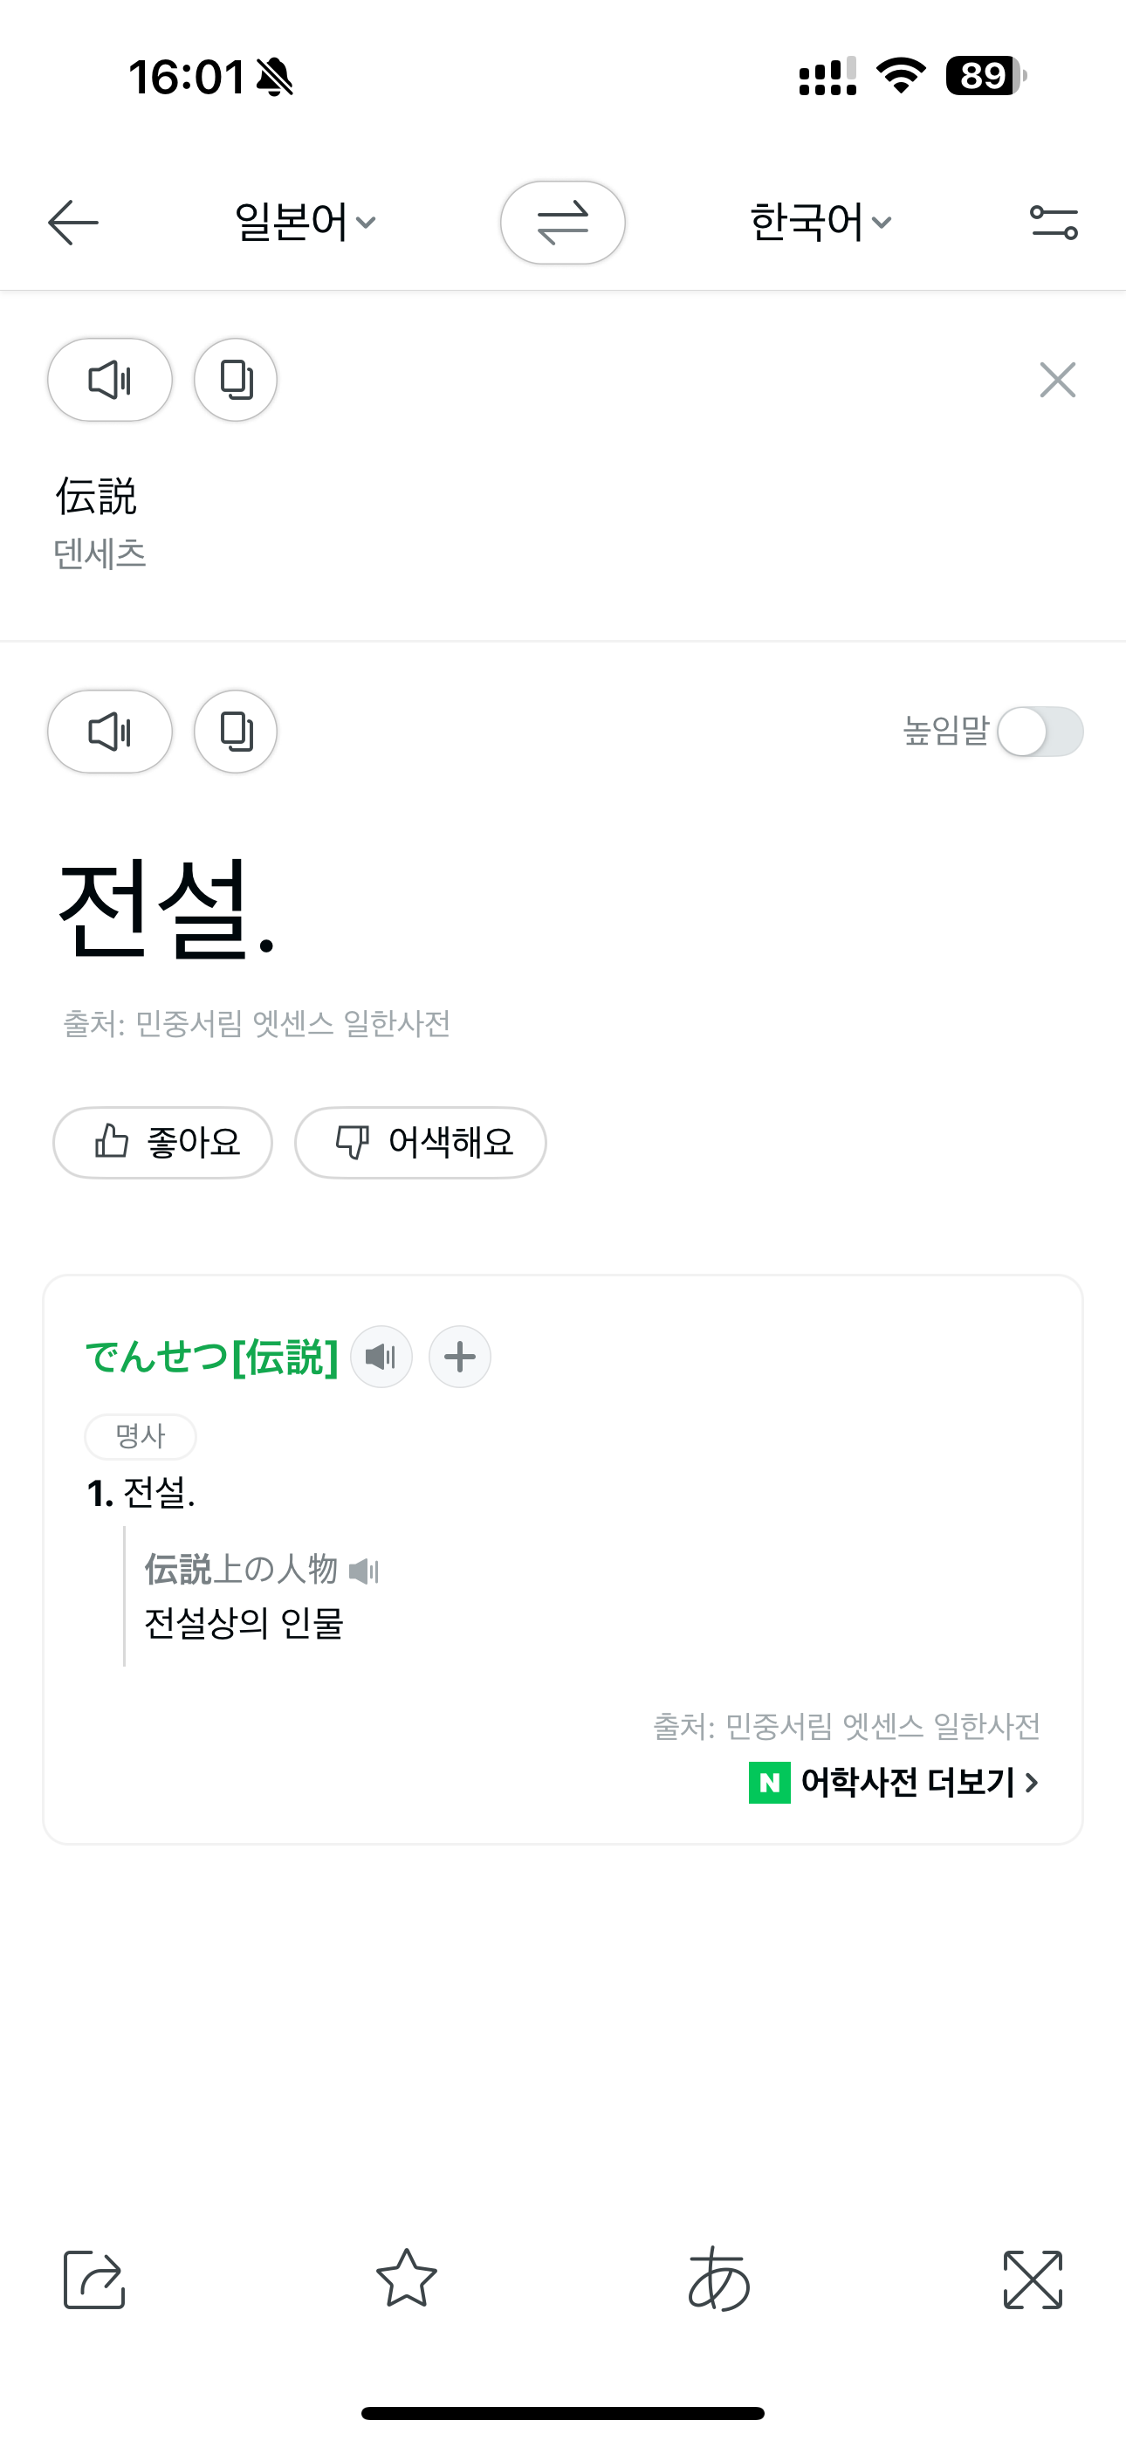The width and height of the screenshot is (1126, 2441).
Task: Clear the input with X icon
Action: coord(1058,380)
